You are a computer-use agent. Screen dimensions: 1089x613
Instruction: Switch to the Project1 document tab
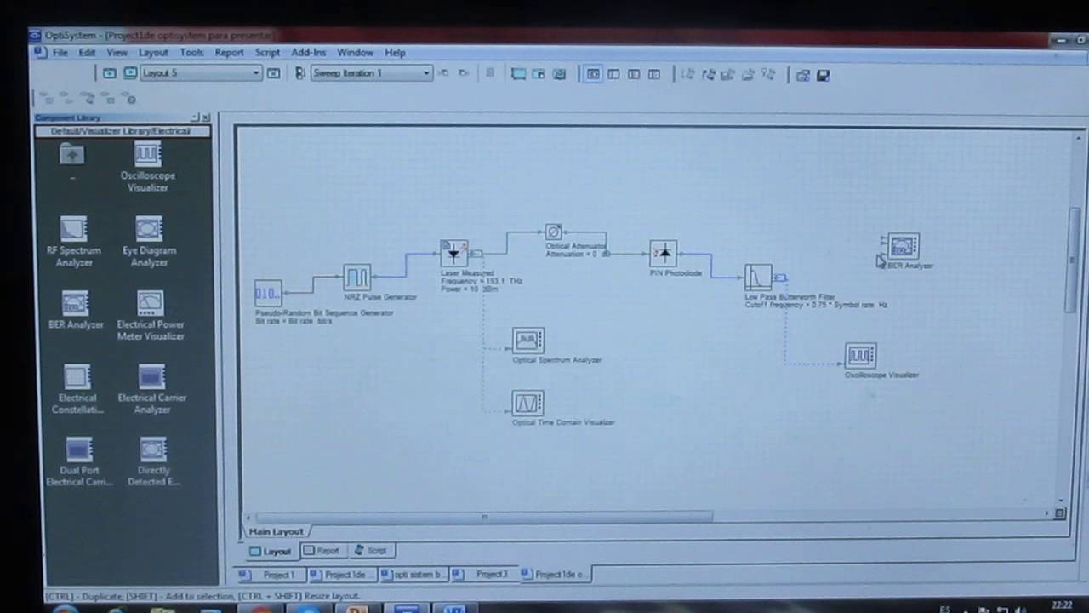click(x=271, y=575)
